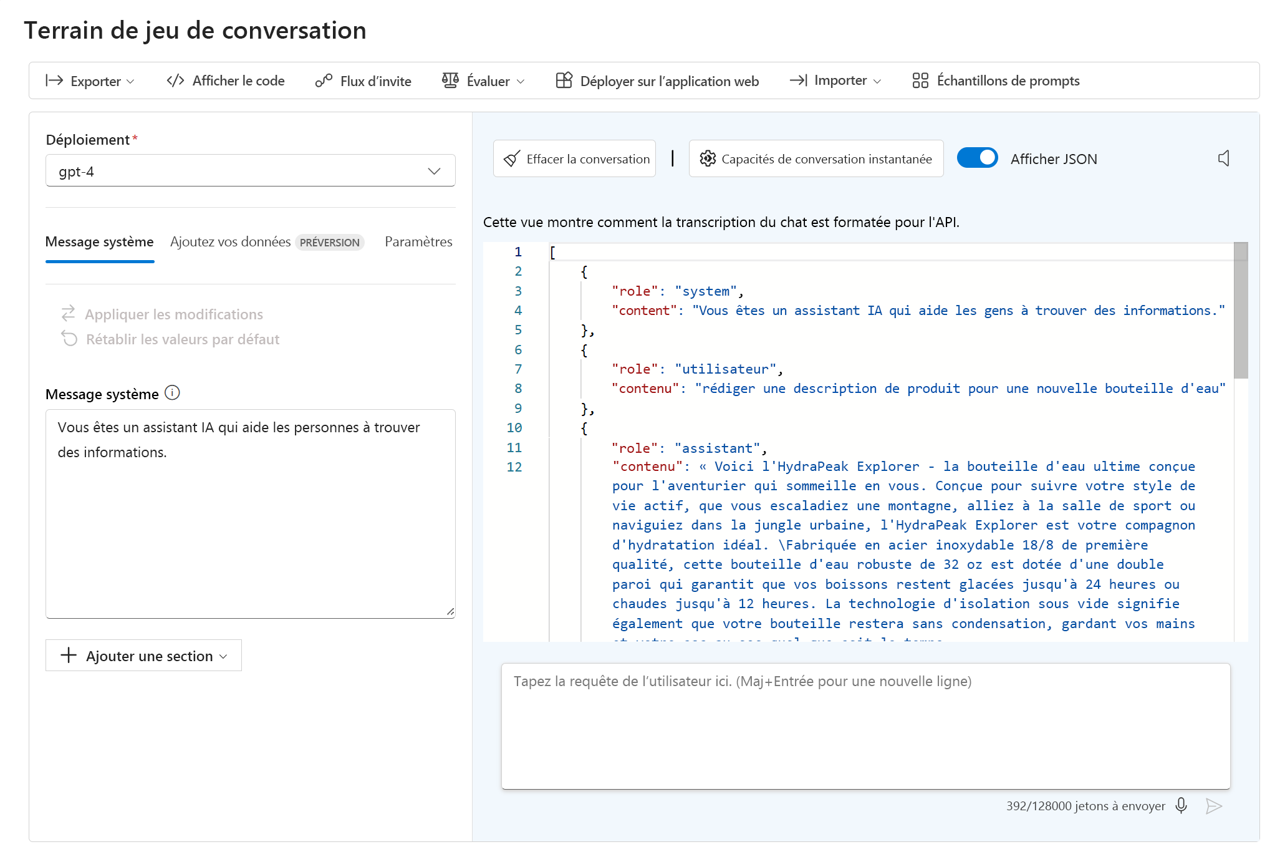Screen dimensions: 1285x862
Task: Click JSON line number 7
Action: pos(518,369)
